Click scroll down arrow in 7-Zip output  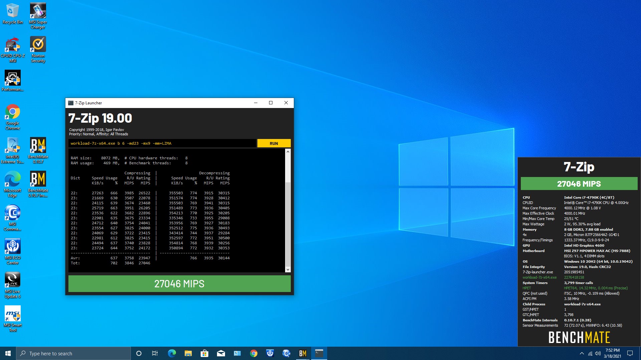point(288,269)
